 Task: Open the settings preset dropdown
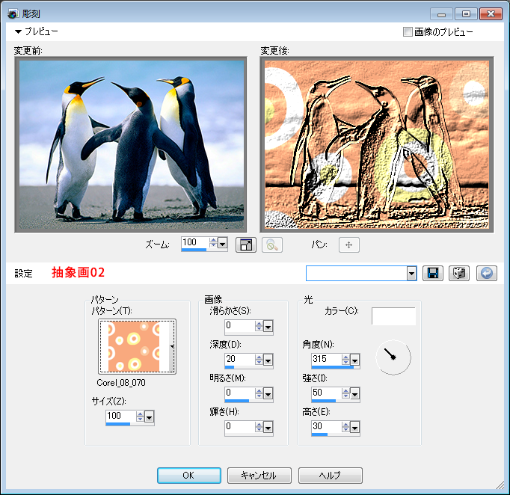[411, 274]
